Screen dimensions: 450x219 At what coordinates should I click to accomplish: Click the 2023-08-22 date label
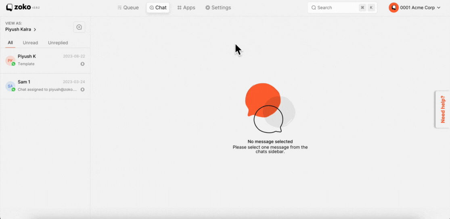click(74, 56)
